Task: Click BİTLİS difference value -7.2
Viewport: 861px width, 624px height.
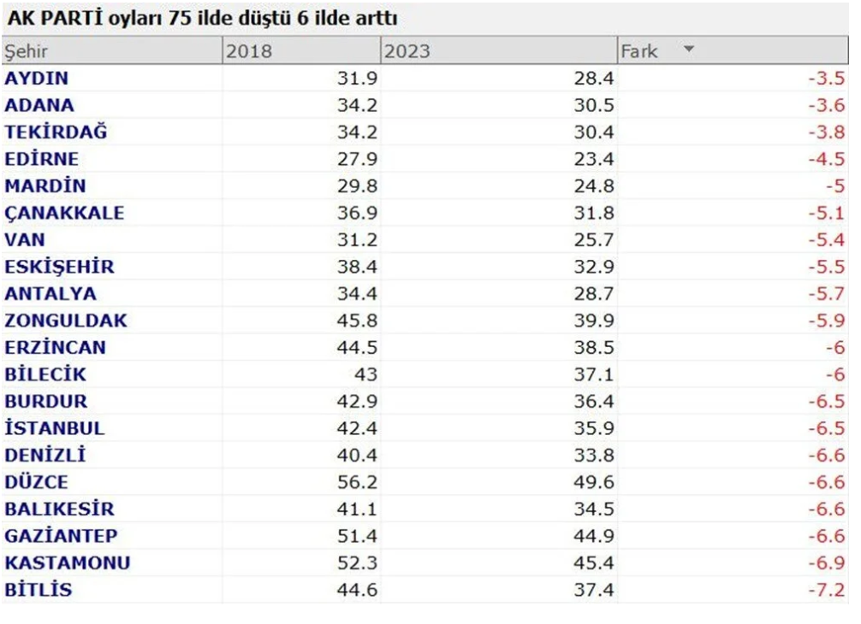Action: click(x=827, y=590)
